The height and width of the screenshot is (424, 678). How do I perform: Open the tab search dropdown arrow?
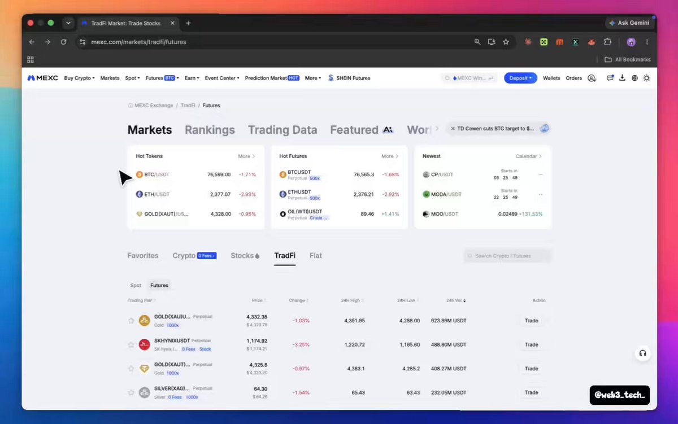(68, 23)
